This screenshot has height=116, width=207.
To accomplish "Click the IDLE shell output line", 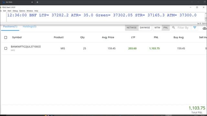I will coord(102,15).
